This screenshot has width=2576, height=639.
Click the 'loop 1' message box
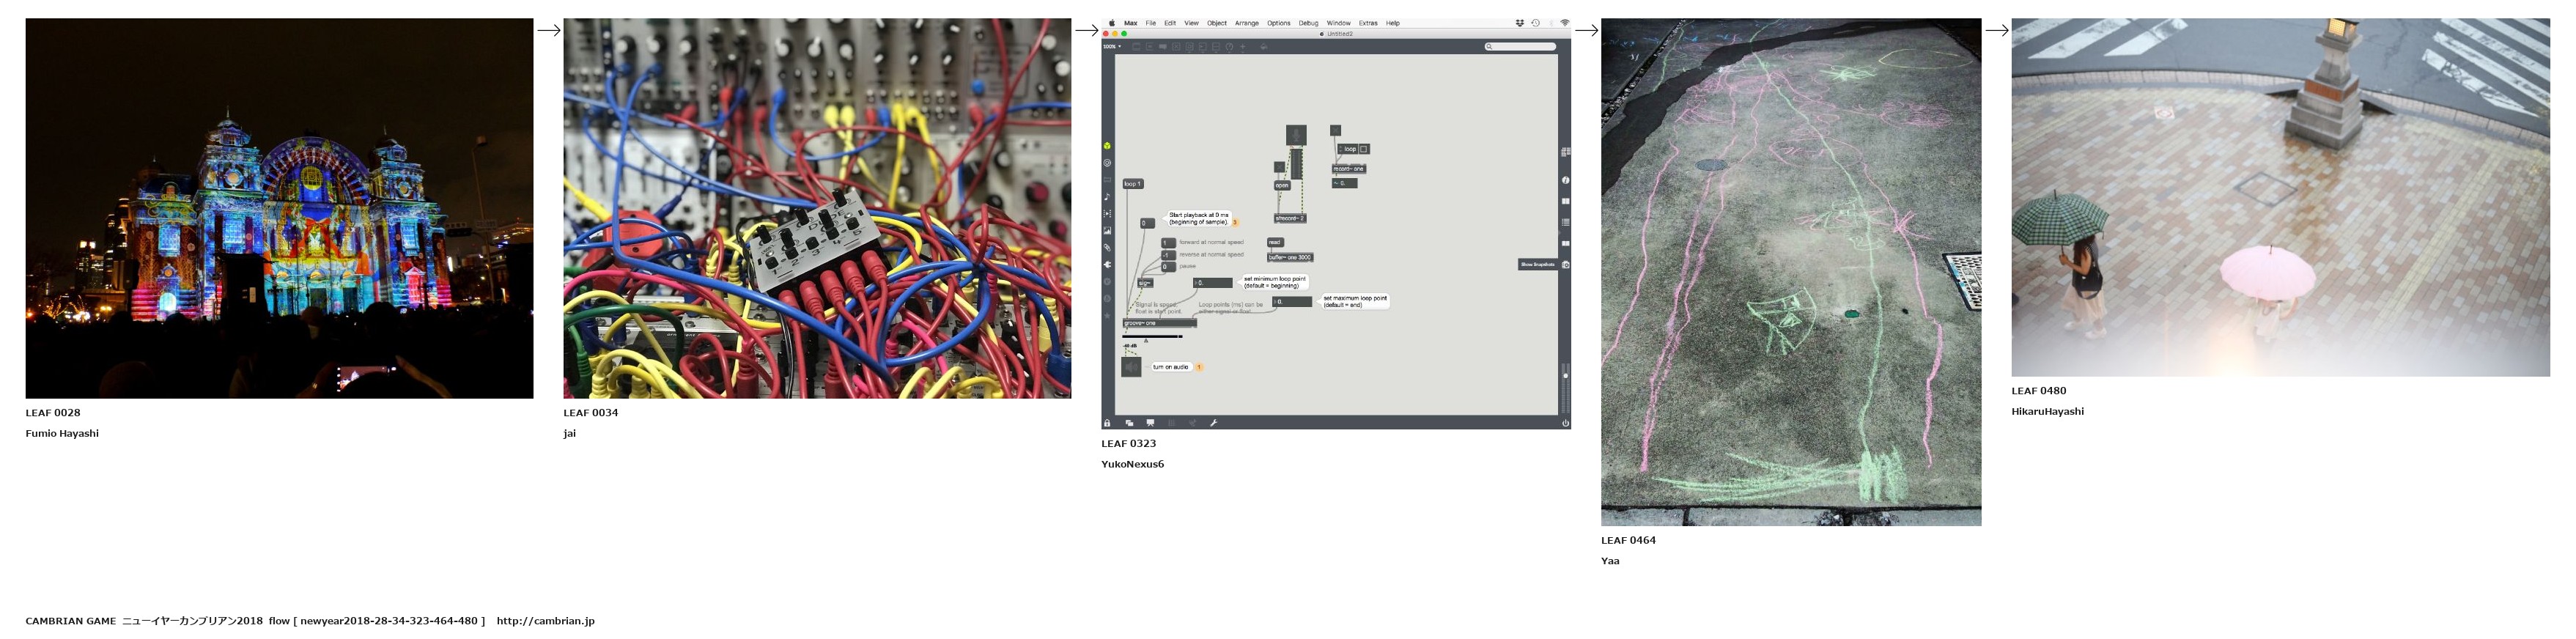(x=1132, y=184)
